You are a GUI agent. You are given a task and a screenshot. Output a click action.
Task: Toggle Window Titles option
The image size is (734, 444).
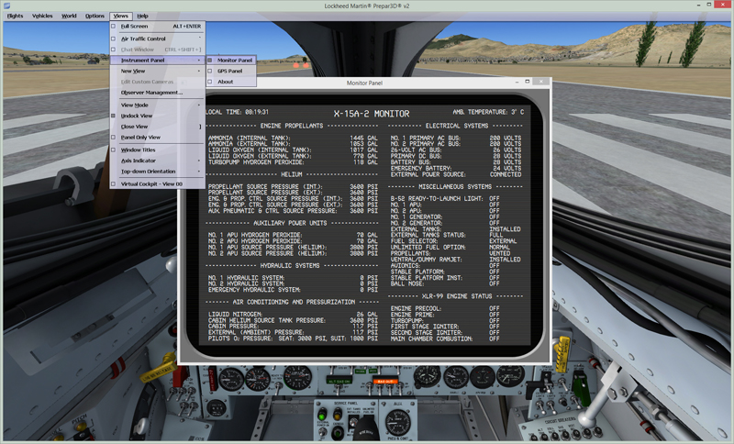click(157, 150)
